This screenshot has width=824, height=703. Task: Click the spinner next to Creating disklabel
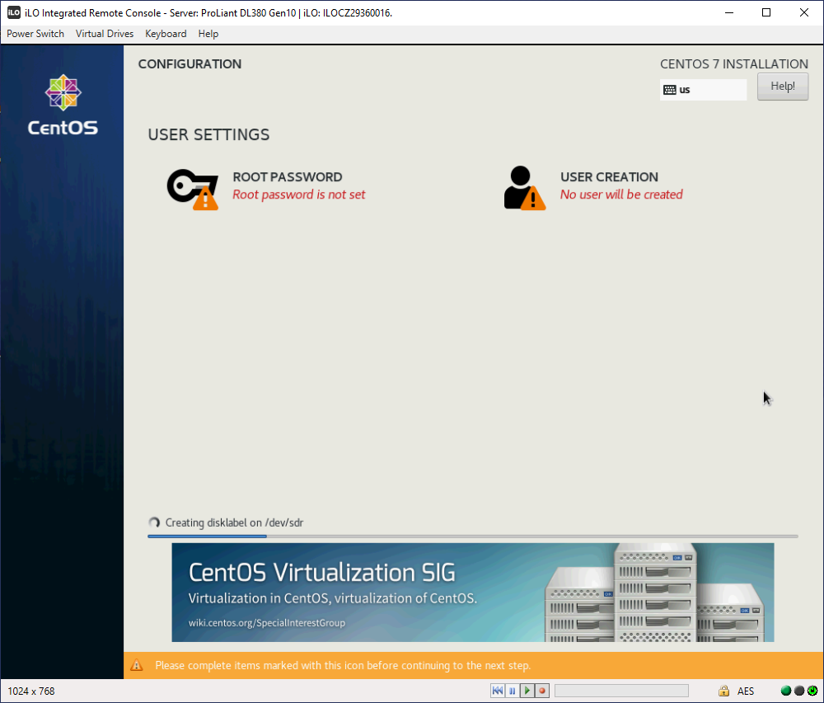tap(154, 523)
